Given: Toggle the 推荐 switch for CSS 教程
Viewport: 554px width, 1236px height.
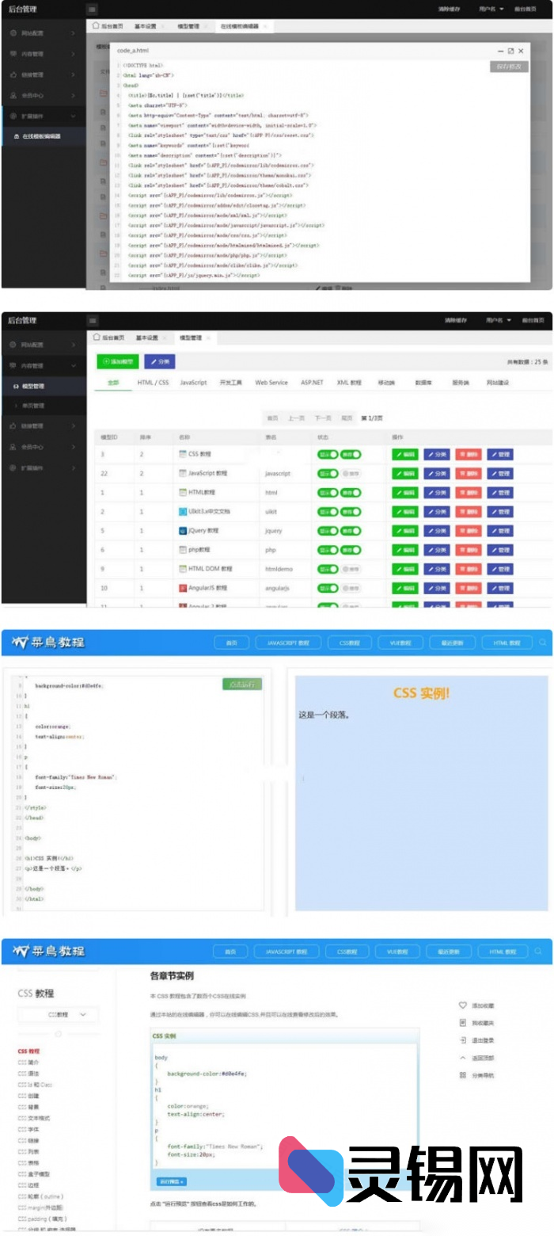Looking at the screenshot, I should [x=351, y=454].
